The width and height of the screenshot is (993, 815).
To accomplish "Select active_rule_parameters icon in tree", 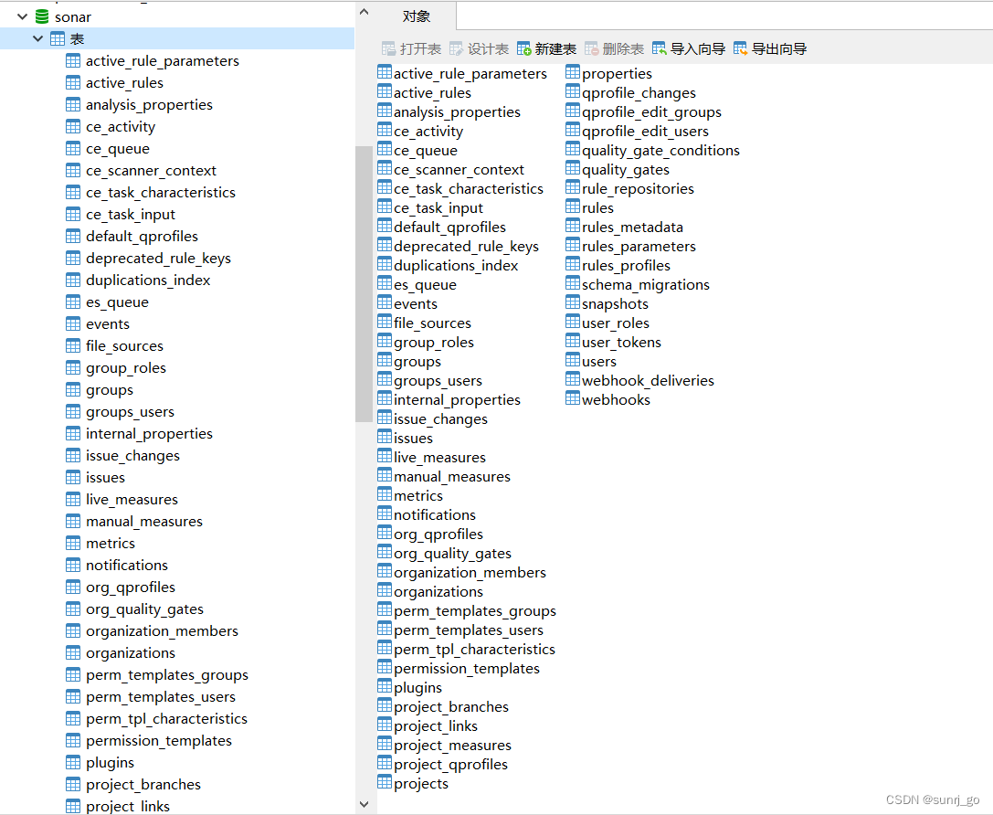I will coord(73,61).
